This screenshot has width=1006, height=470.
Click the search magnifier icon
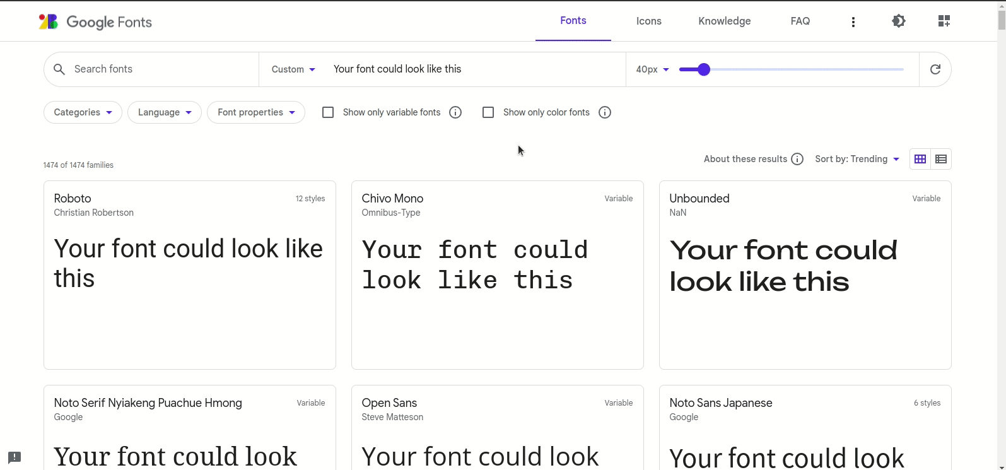coord(59,69)
